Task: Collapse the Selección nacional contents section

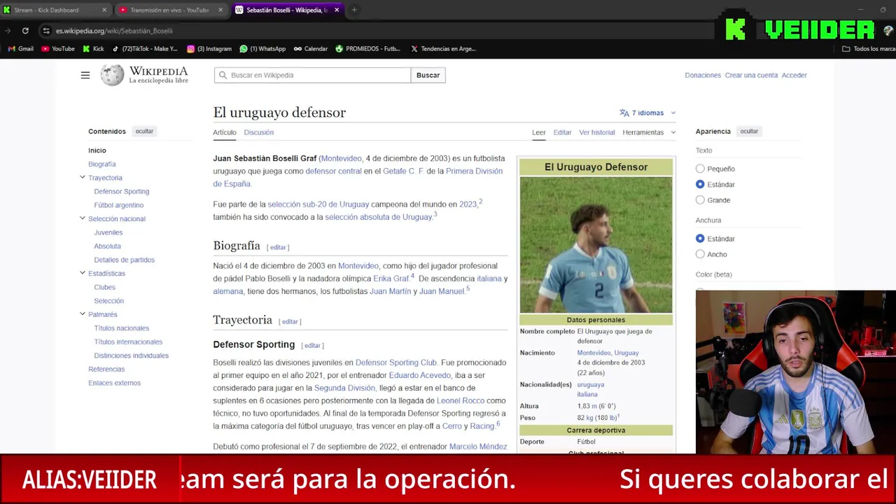Action: point(83,218)
